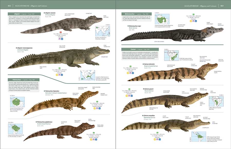This screenshot has width=231, height=149.
Task: Click the blue moon icon for Broad-snouted Caiman
Action: pyautogui.click(x=133, y=73)
